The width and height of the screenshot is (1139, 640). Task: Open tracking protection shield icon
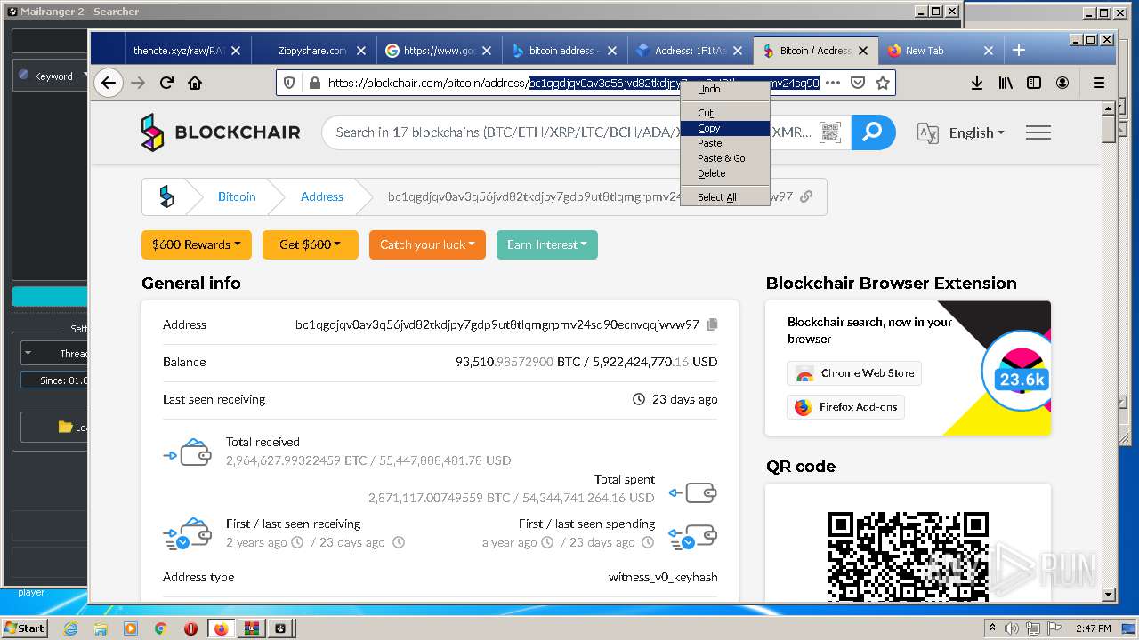289,83
